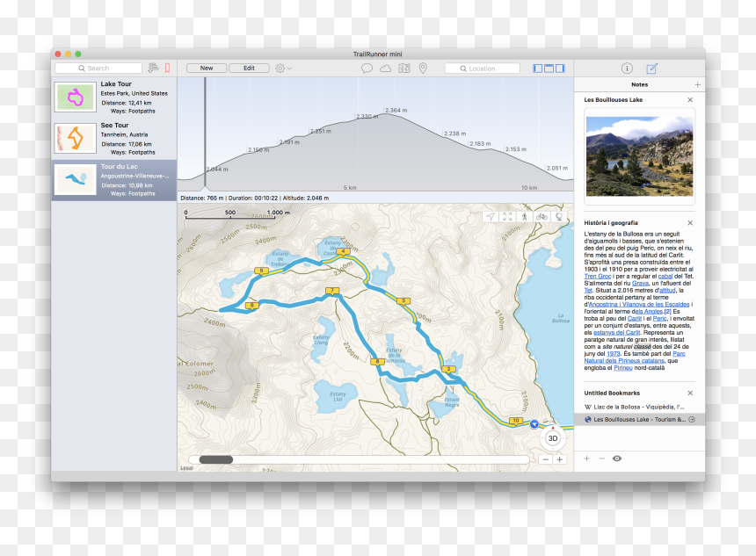The width and height of the screenshot is (756, 556).
Task: Click the globe map style icon
Action: click(559, 217)
